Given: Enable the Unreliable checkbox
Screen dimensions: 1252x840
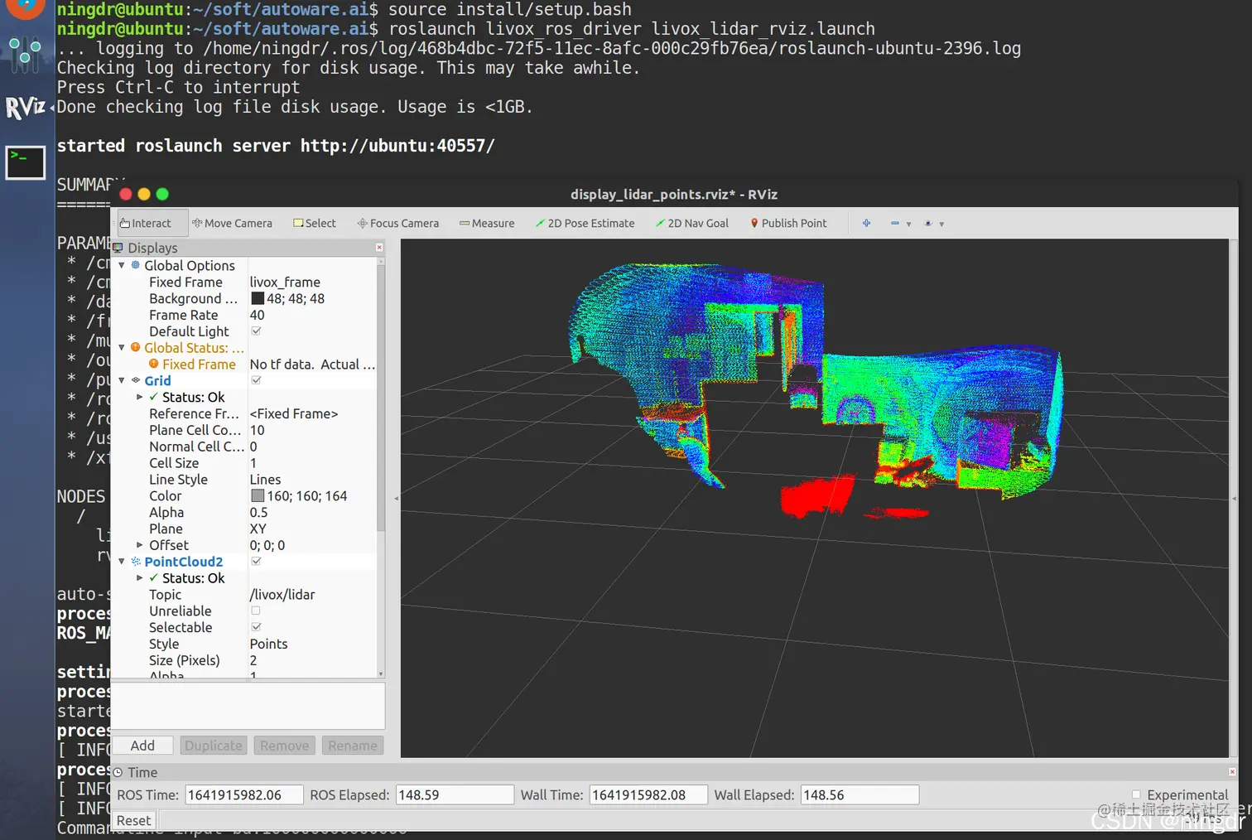Looking at the screenshot, I should 256,611.
